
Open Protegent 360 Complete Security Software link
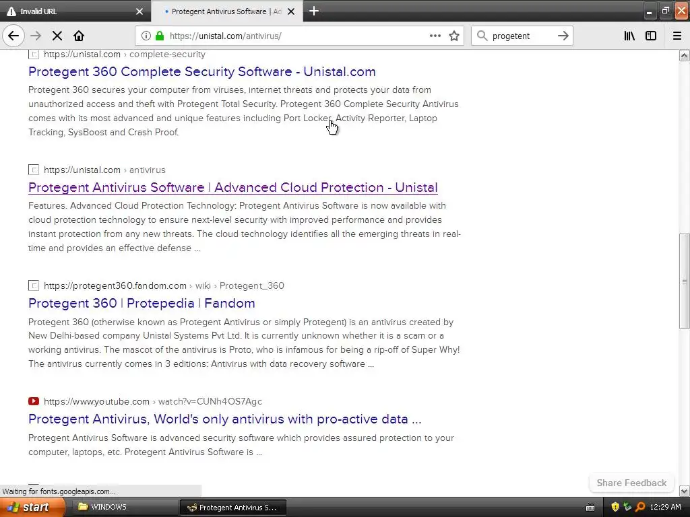[202, 71]
